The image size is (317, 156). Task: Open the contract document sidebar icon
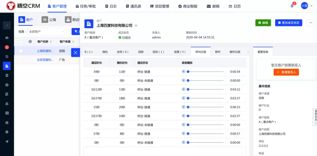pyautogui.click(x=7, y=94)
